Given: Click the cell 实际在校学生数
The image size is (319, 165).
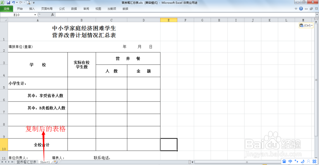Looking at the screenshot, I should point(82,65).
